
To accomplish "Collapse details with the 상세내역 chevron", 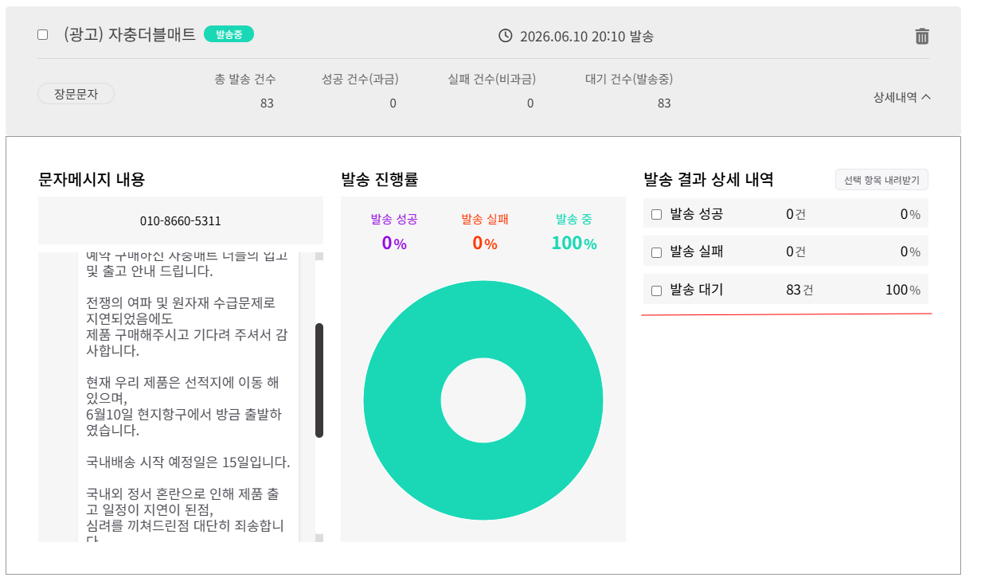I will 902,97.
